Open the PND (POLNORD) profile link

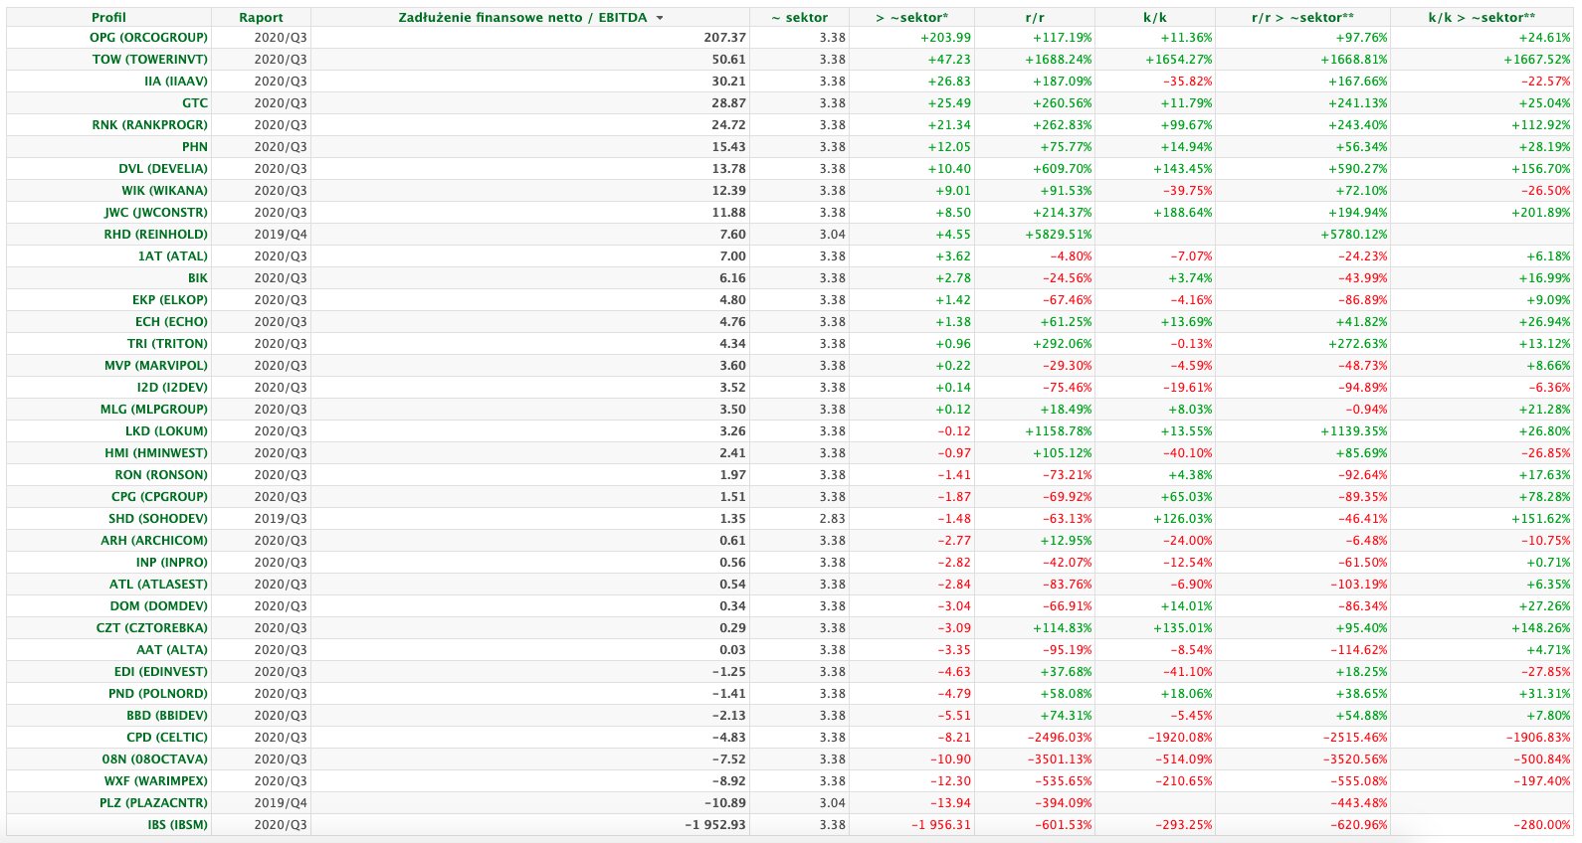(158, 693)
